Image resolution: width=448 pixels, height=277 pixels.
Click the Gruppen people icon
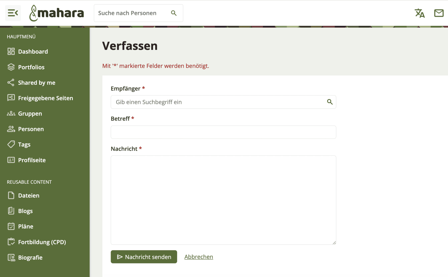coord(11,114)
